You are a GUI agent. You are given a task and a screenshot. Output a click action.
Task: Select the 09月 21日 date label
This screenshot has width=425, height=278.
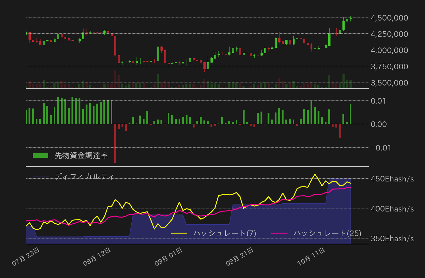point(240,257)
